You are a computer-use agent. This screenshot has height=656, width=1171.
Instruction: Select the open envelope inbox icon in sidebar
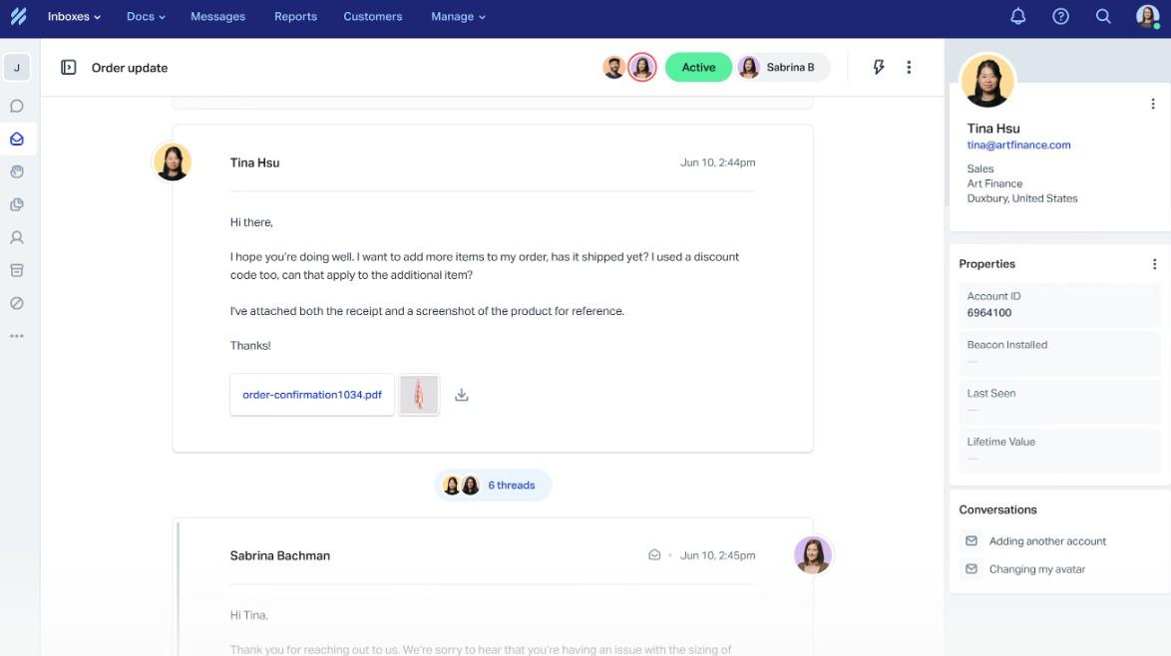tap(17, 140)
